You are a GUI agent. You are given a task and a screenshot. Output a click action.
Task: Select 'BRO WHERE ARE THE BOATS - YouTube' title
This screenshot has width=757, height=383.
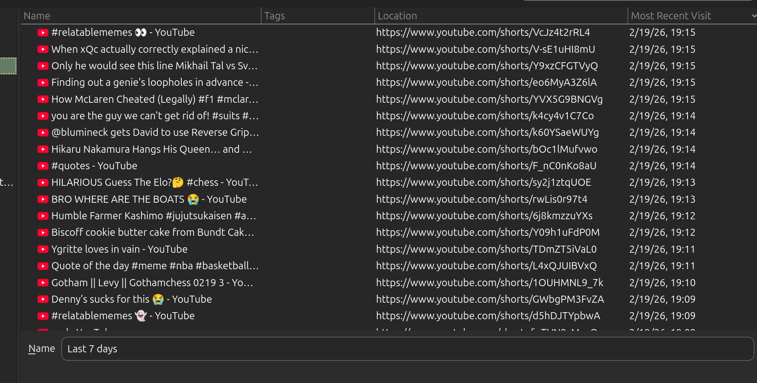[x=149, y=199]
